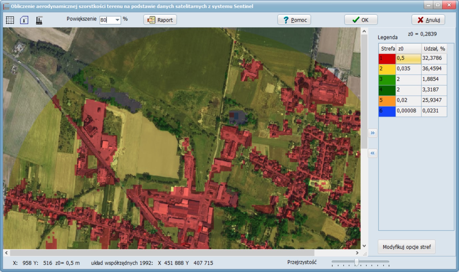Screen dimensions: 459x272
Task: Minimize the window
Action: pos(428,5)
